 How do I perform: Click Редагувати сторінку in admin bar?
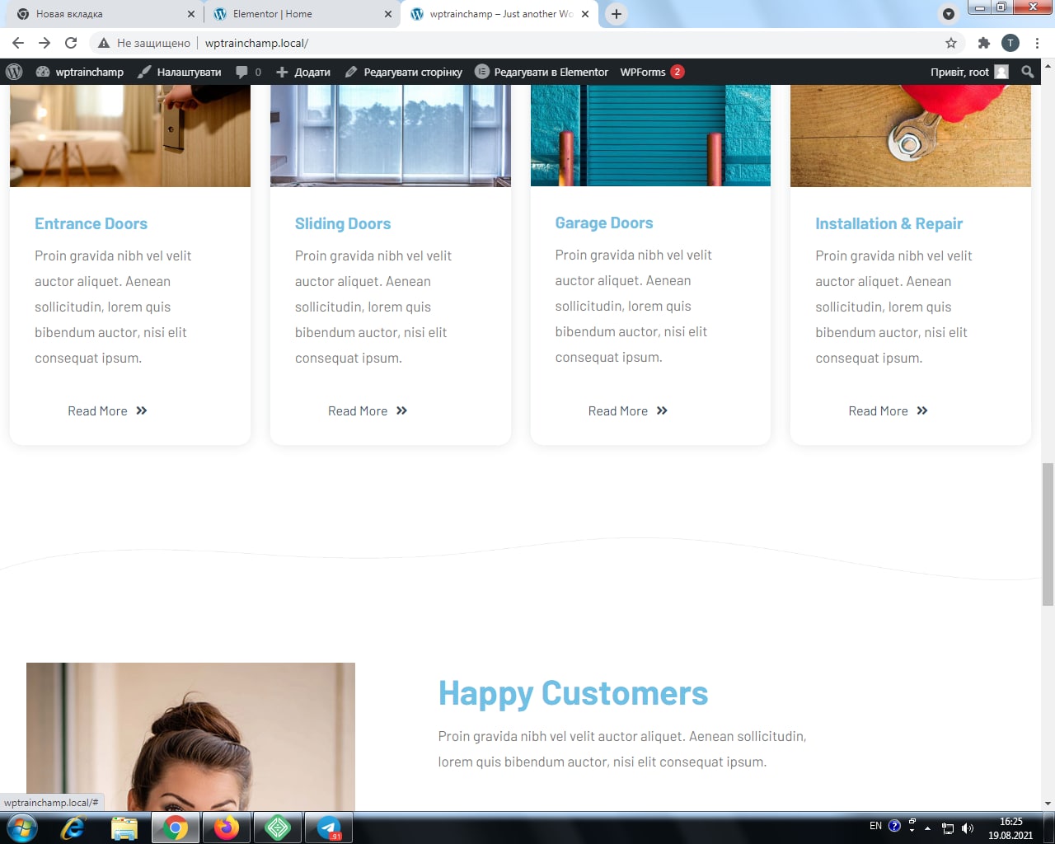404,72
